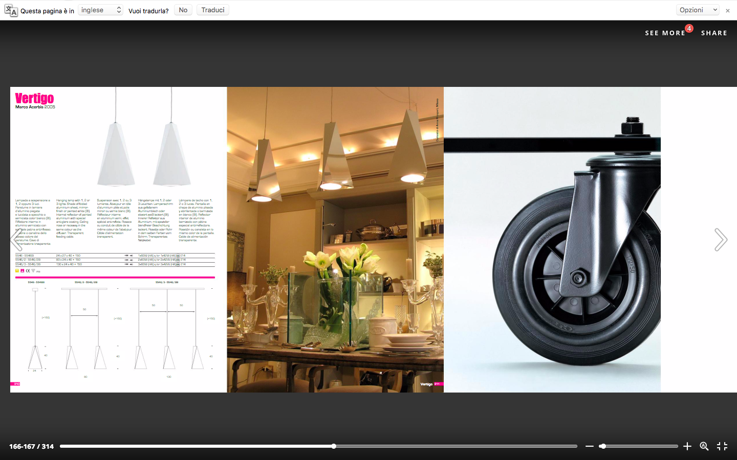Screen dimensions: 737x460
Task: Click the page navigation progress slider
Action: 318,446
